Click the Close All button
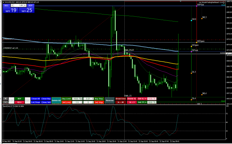232x144 pixels. click(x=36, y=99)
